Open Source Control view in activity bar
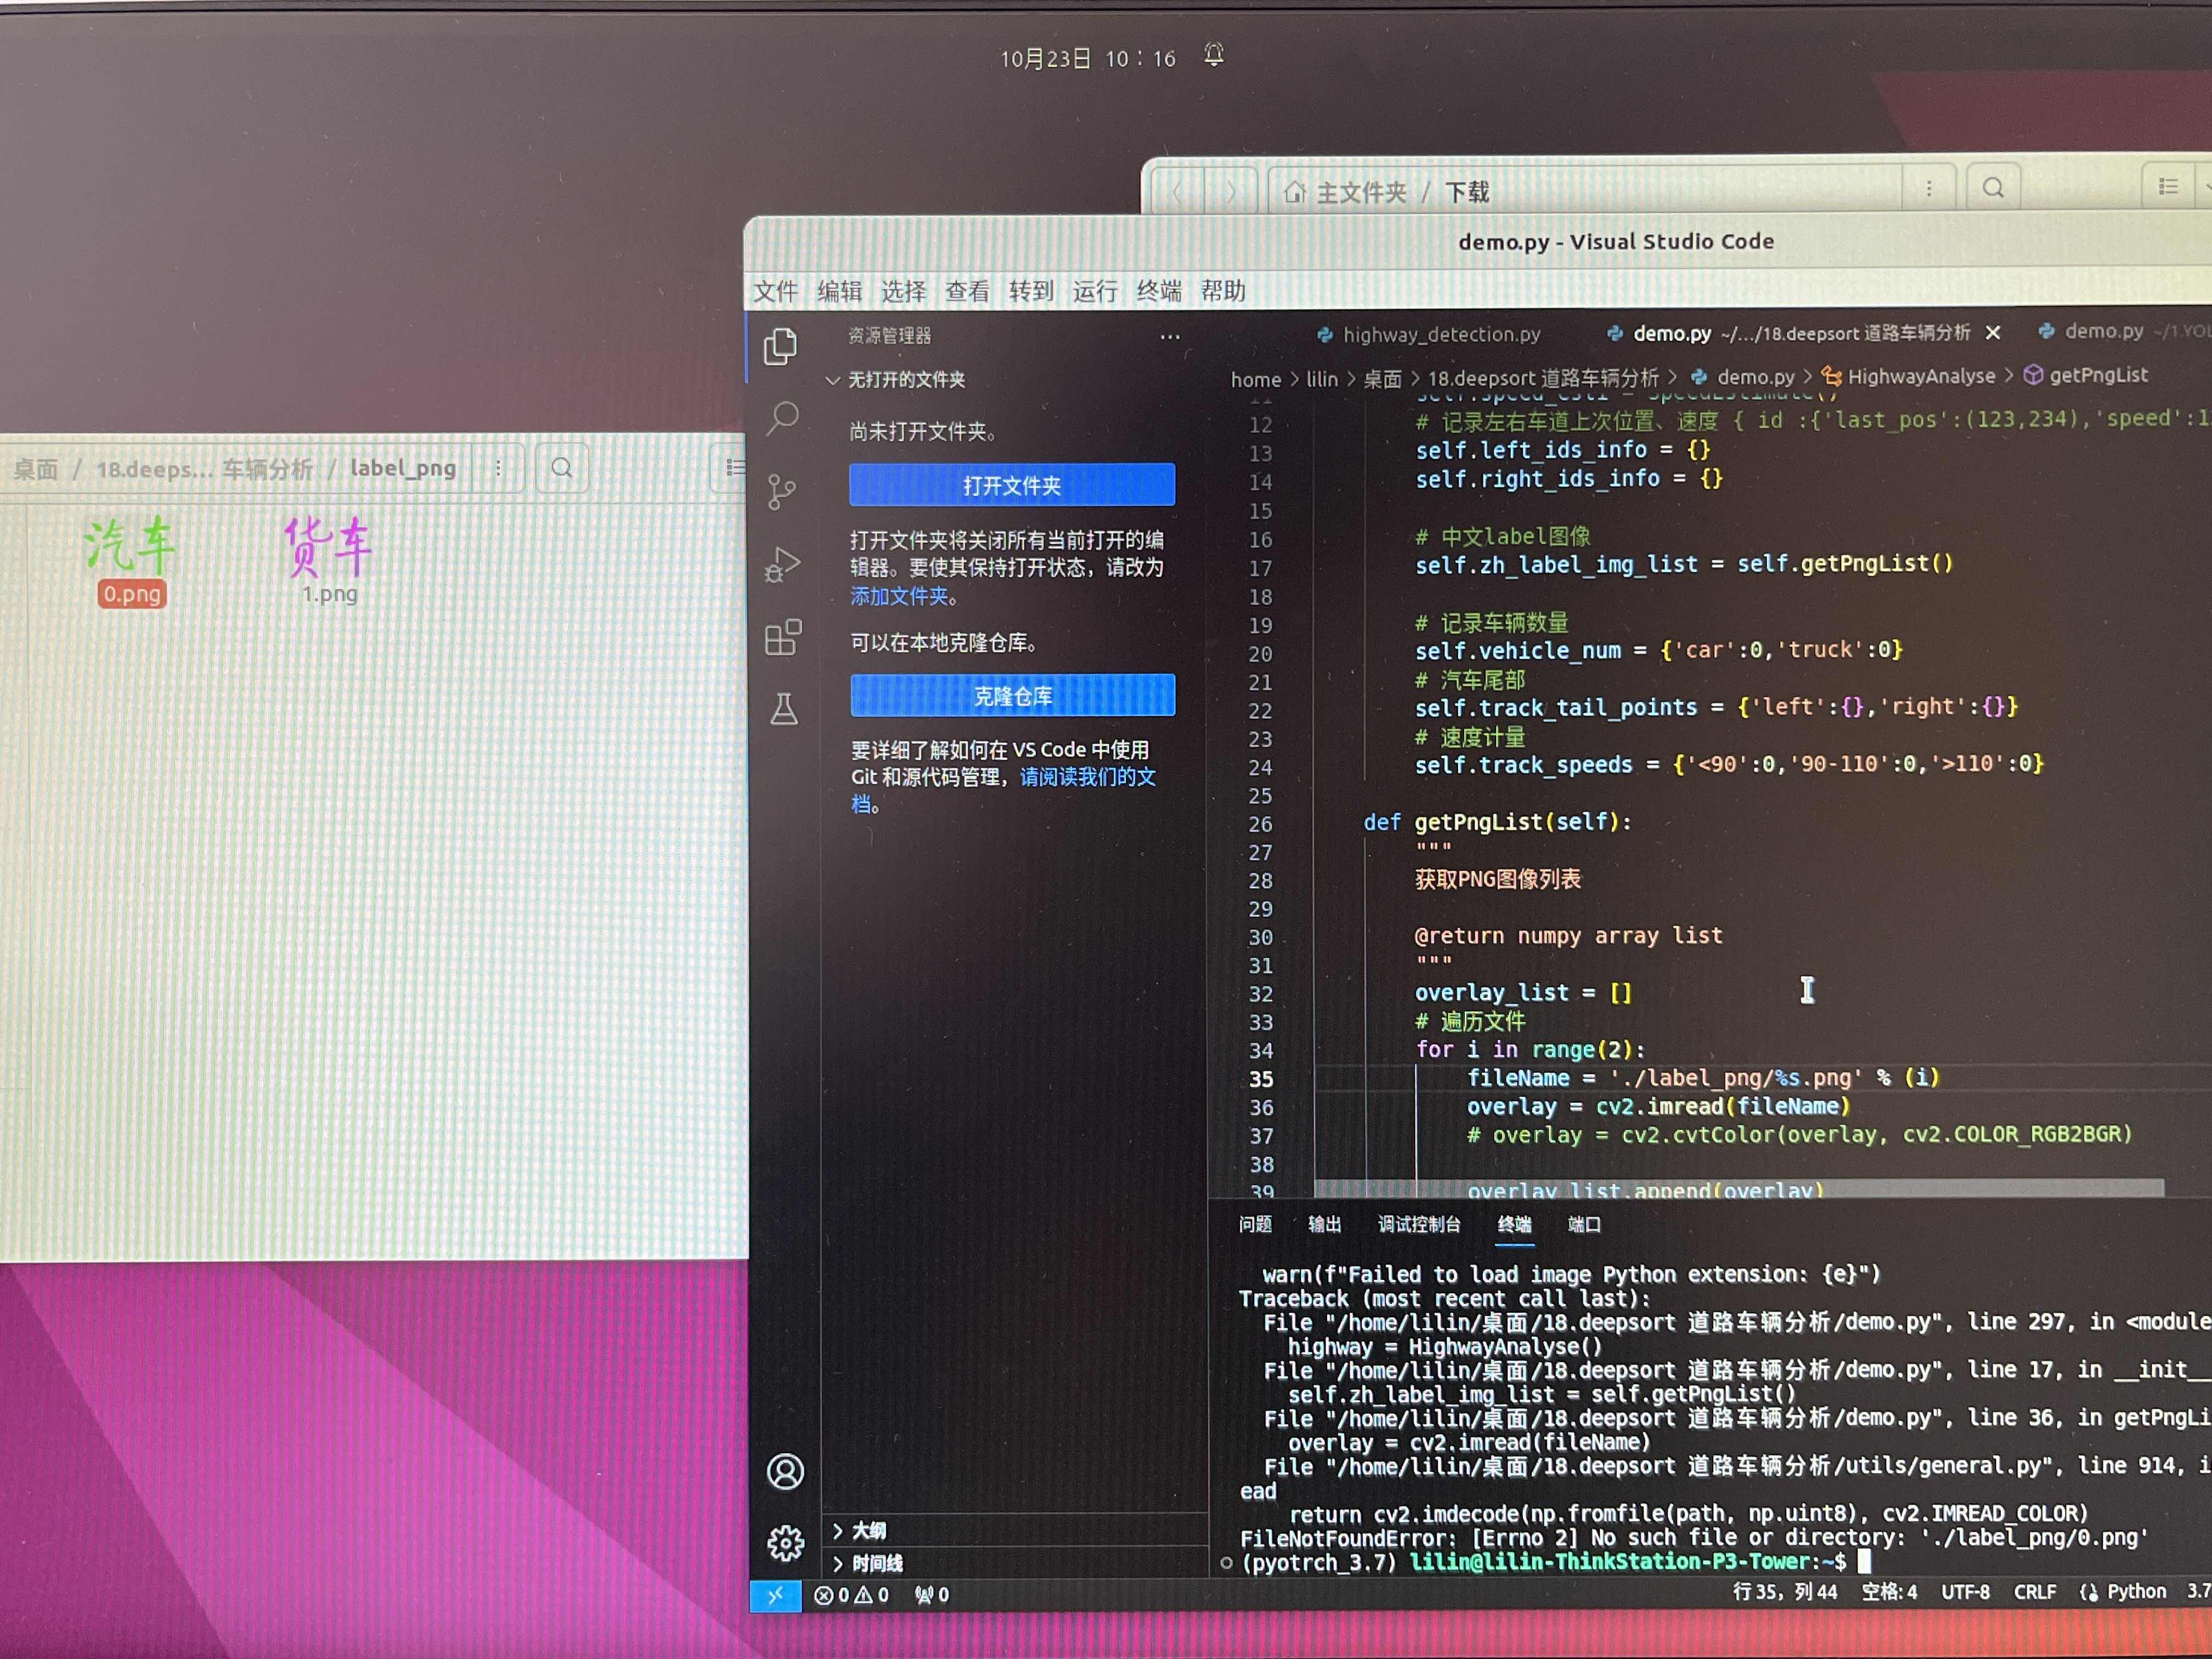Screen dimensions: 2212x1659 [x=781, y=491]
